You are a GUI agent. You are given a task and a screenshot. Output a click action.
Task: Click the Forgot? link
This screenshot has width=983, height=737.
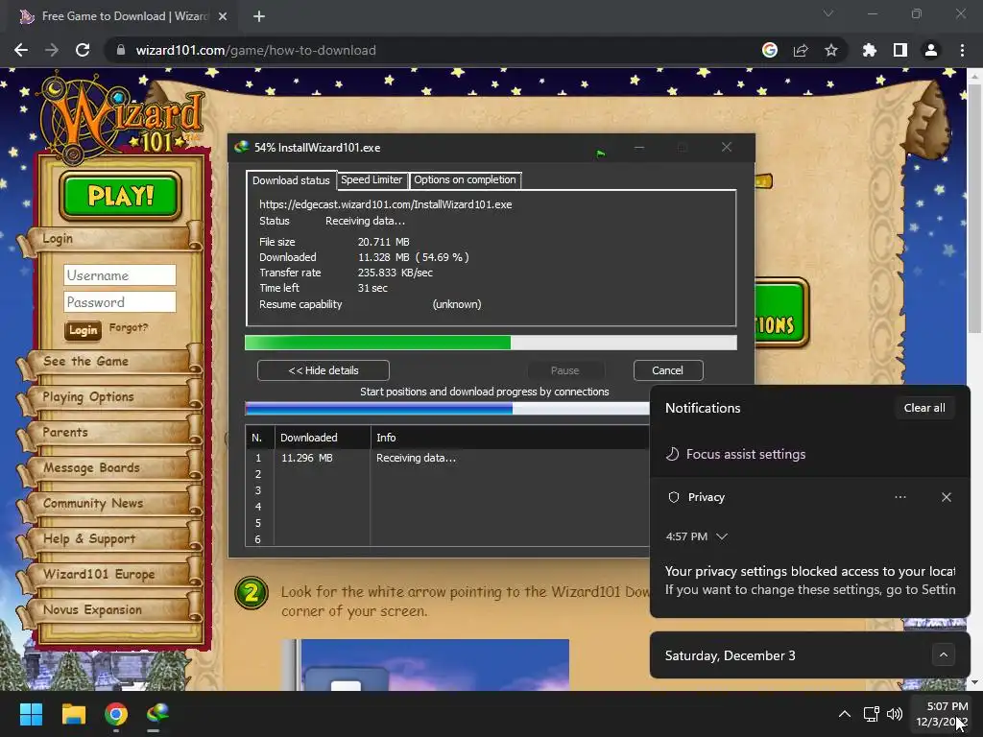pos(129,327)
